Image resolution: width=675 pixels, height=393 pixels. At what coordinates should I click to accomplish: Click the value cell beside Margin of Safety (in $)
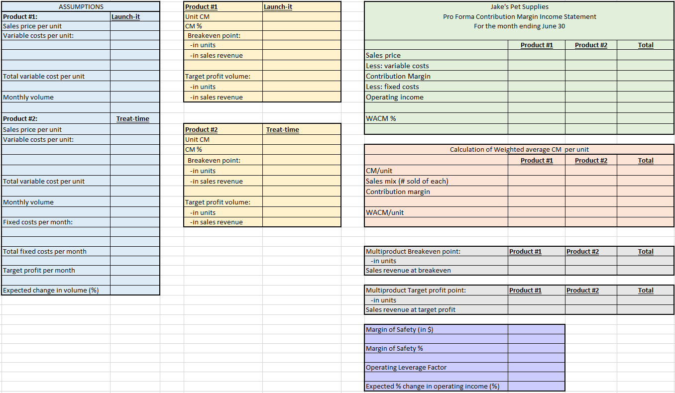click(x=536, y=329)
